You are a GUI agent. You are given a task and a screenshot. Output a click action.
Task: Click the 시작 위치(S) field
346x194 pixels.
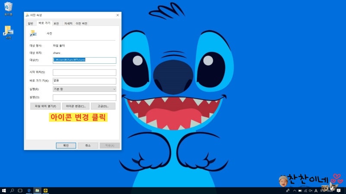[x=84, y=72]
